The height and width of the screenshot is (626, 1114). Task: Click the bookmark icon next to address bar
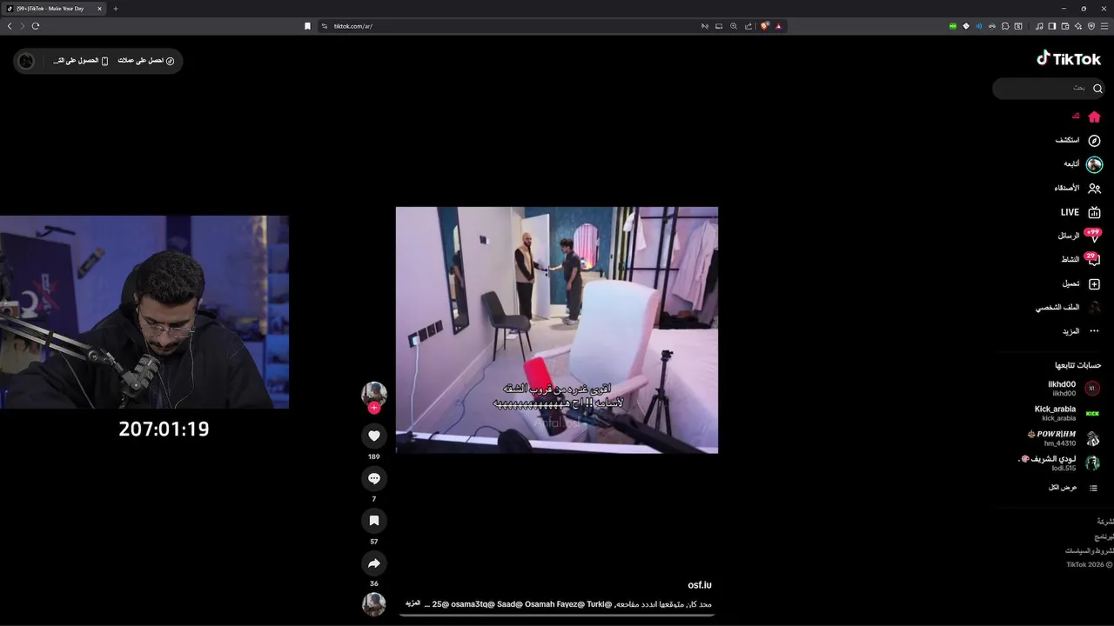pyautogui.click(x=307, y=26)
